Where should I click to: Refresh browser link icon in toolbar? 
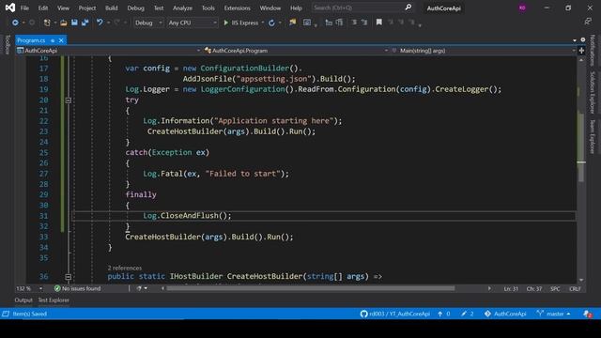click(271, 23)
